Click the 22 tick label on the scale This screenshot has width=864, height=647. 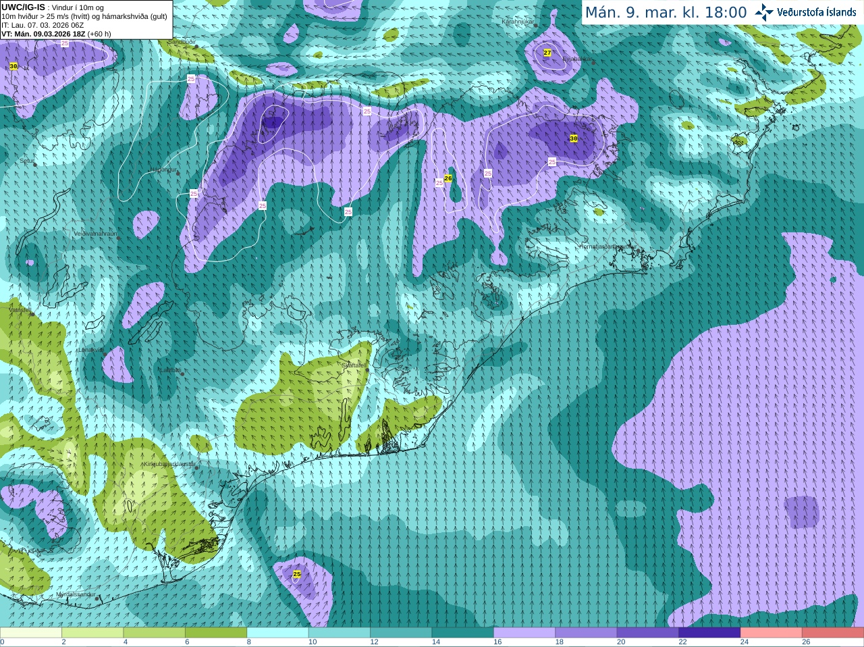tap(683, 642)
